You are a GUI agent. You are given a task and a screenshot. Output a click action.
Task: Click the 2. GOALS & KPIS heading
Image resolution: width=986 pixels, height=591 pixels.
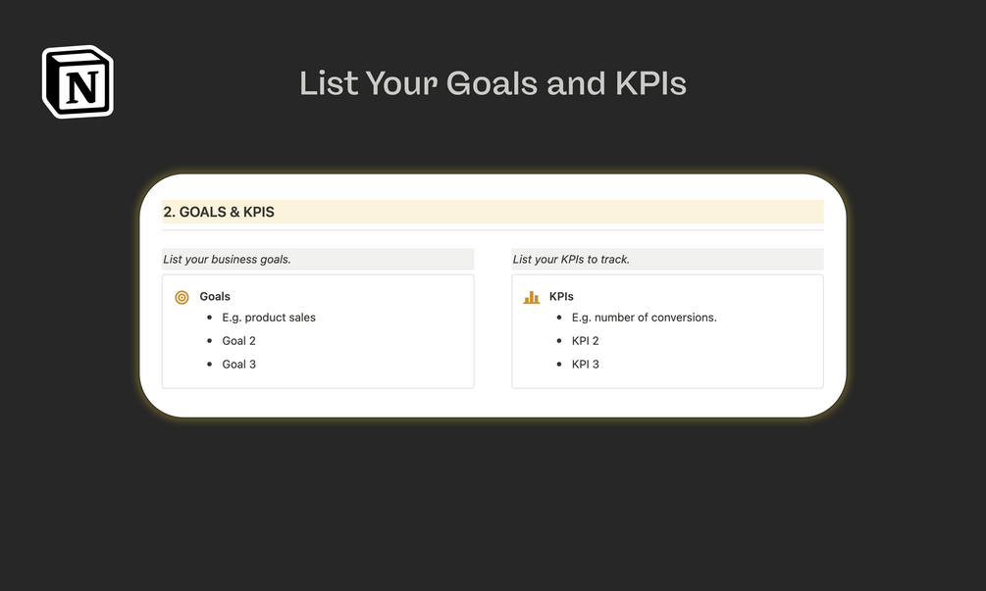219,212
